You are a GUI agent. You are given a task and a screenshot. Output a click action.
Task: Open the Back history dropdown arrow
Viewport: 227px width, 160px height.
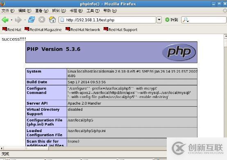(11, 20)
